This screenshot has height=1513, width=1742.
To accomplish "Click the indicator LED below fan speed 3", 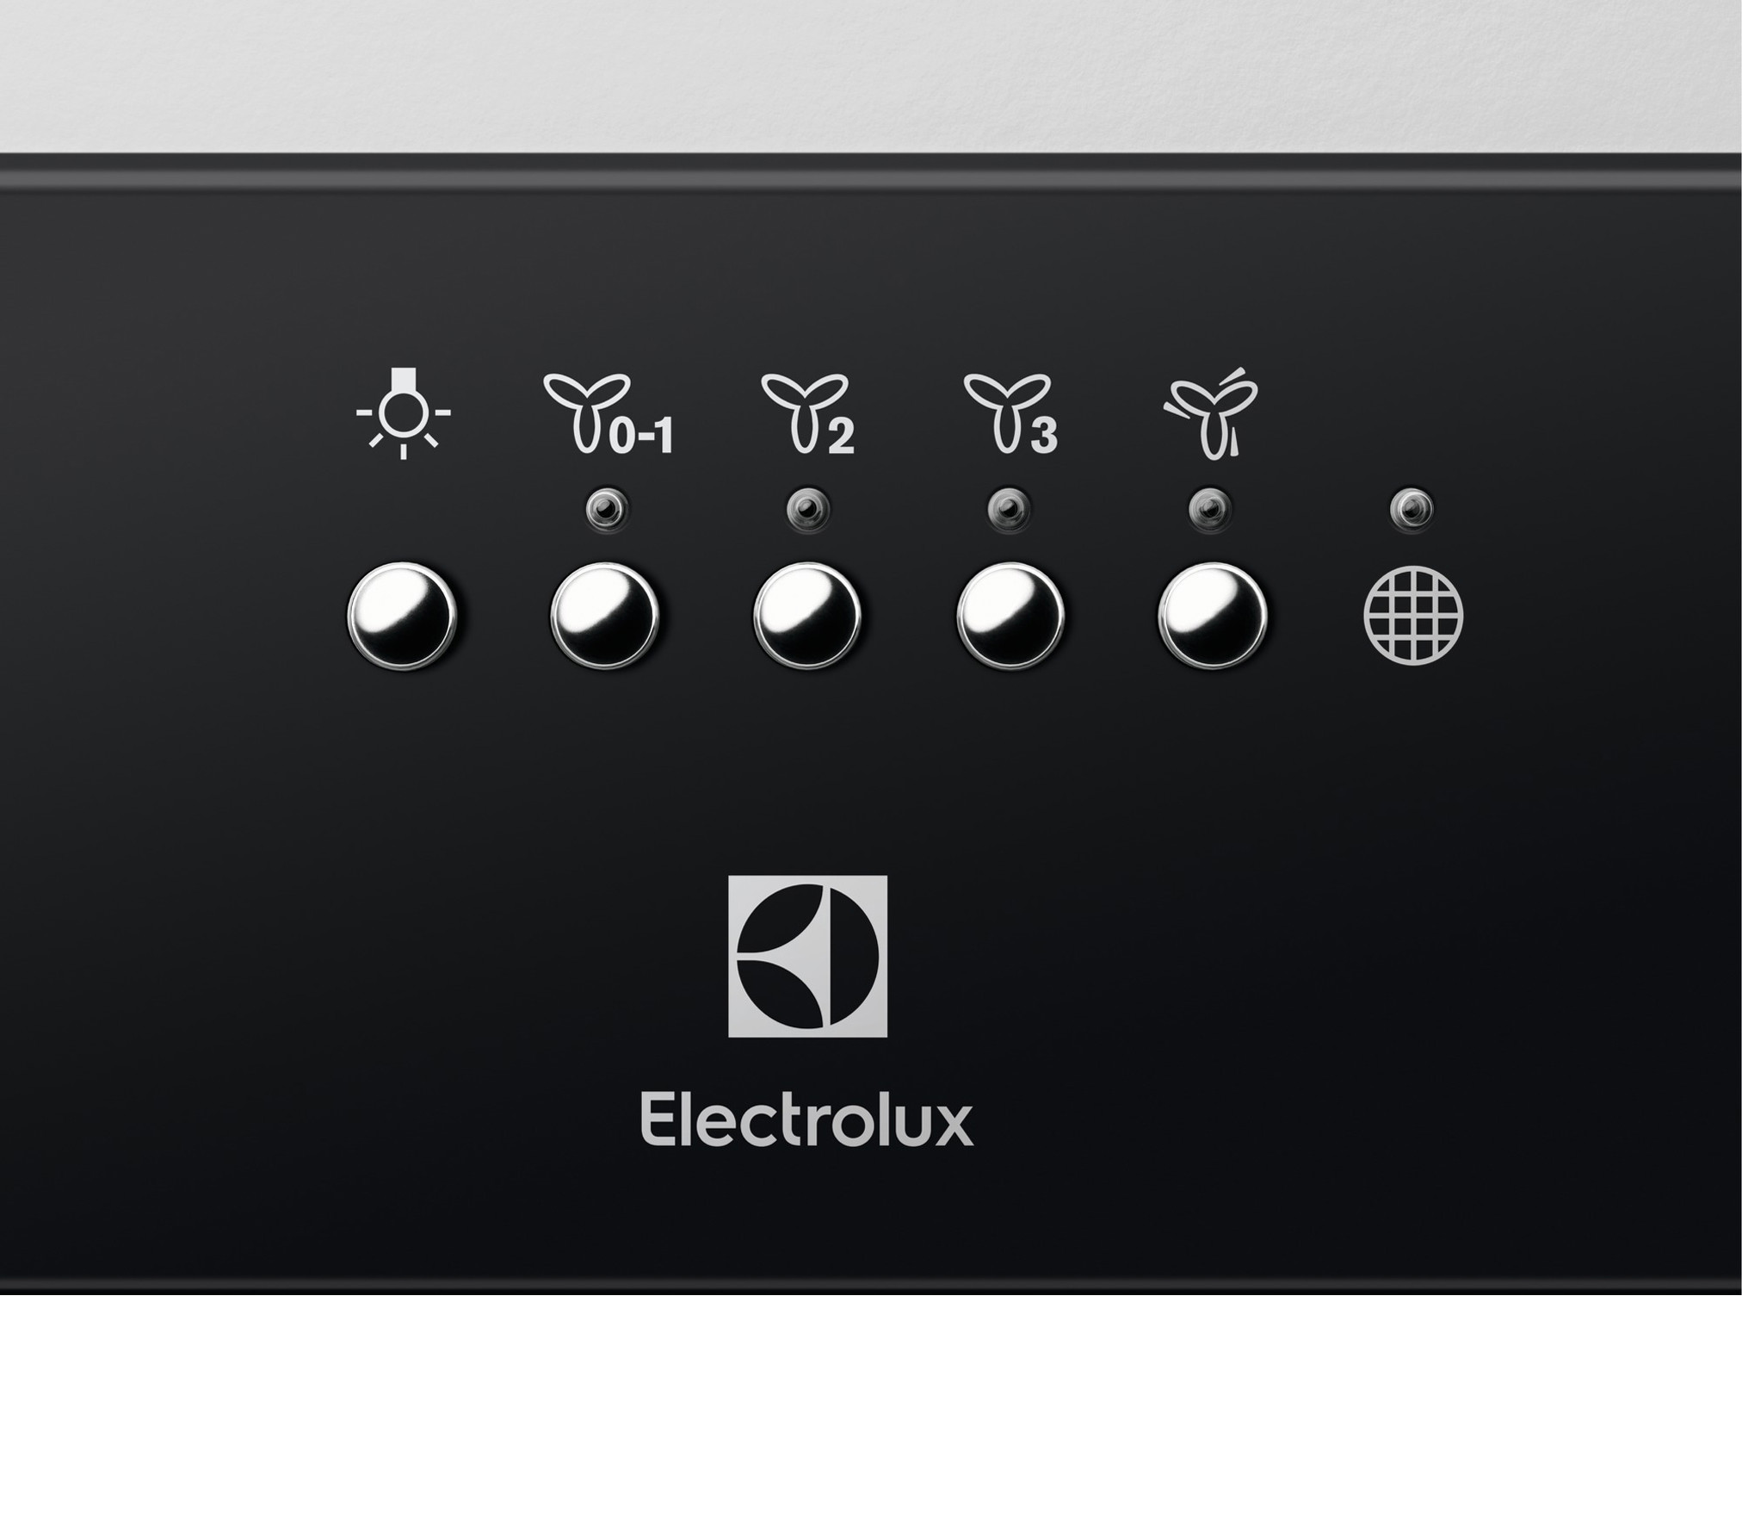I will (x=1009, y=510).
